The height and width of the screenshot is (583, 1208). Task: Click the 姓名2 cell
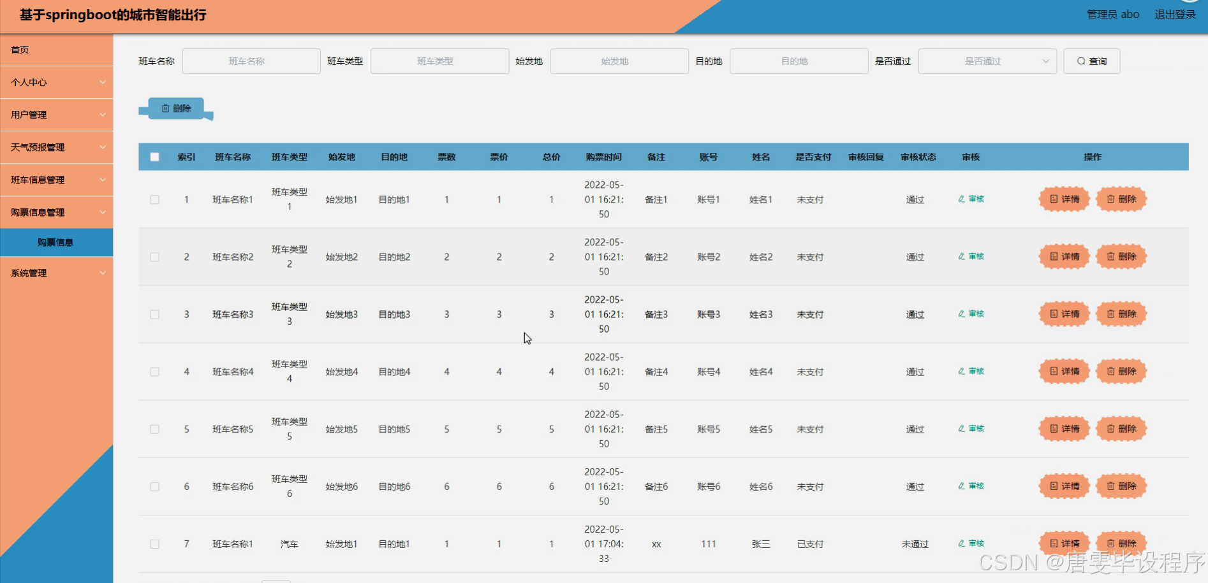click(x=761, y=257)
